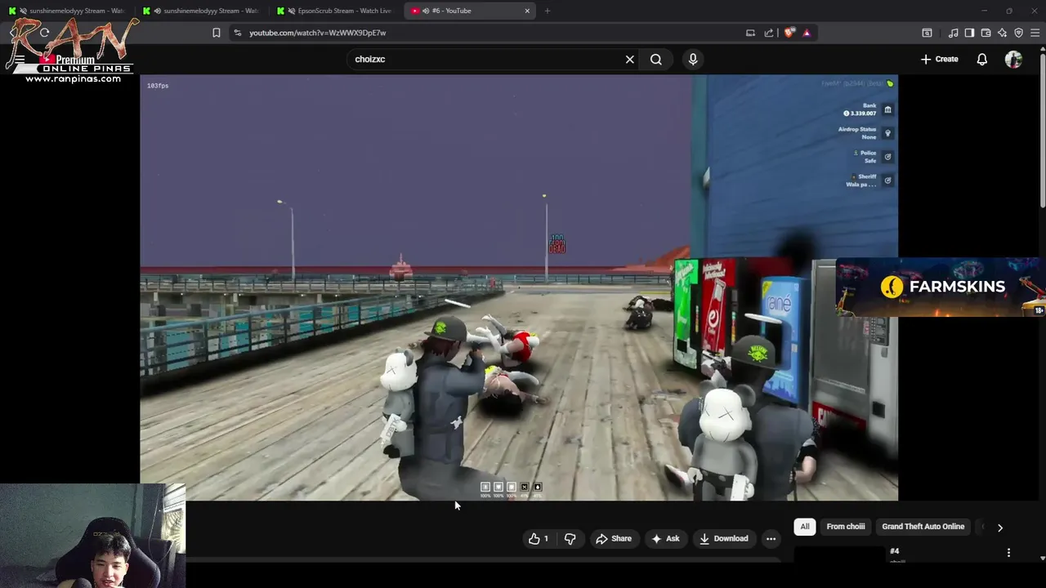
Task: Launch the Leo AI sparkle icon
Action: pyautogui.click(x=1002, y=33)
